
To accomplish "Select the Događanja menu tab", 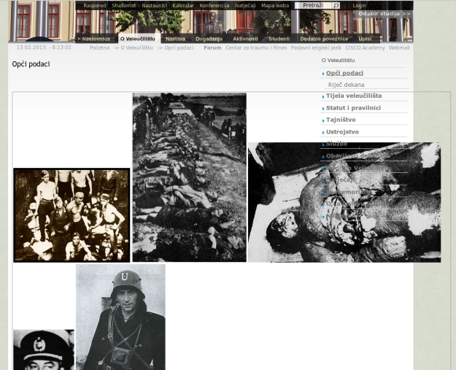I will (x=209, y=39).
